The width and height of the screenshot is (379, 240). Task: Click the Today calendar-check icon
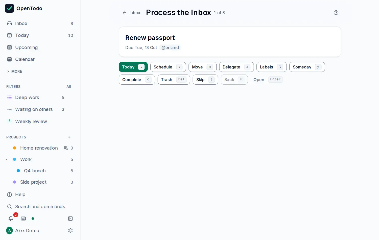click(10, 35)
